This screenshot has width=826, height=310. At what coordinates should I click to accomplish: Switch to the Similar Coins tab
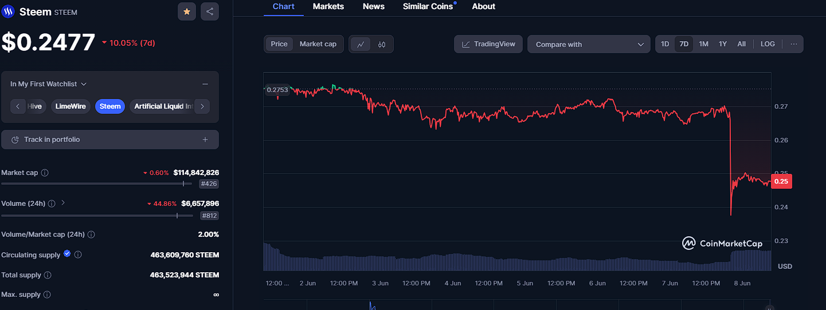(428, 6)
